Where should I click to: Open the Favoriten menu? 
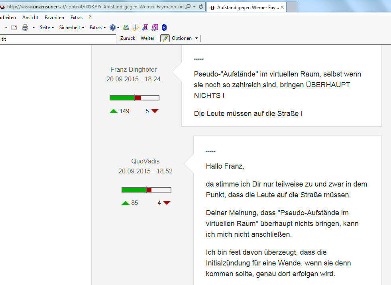54,18
